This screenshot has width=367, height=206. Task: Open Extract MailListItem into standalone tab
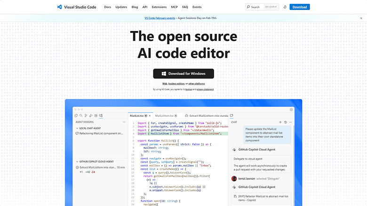coord(207,116)
